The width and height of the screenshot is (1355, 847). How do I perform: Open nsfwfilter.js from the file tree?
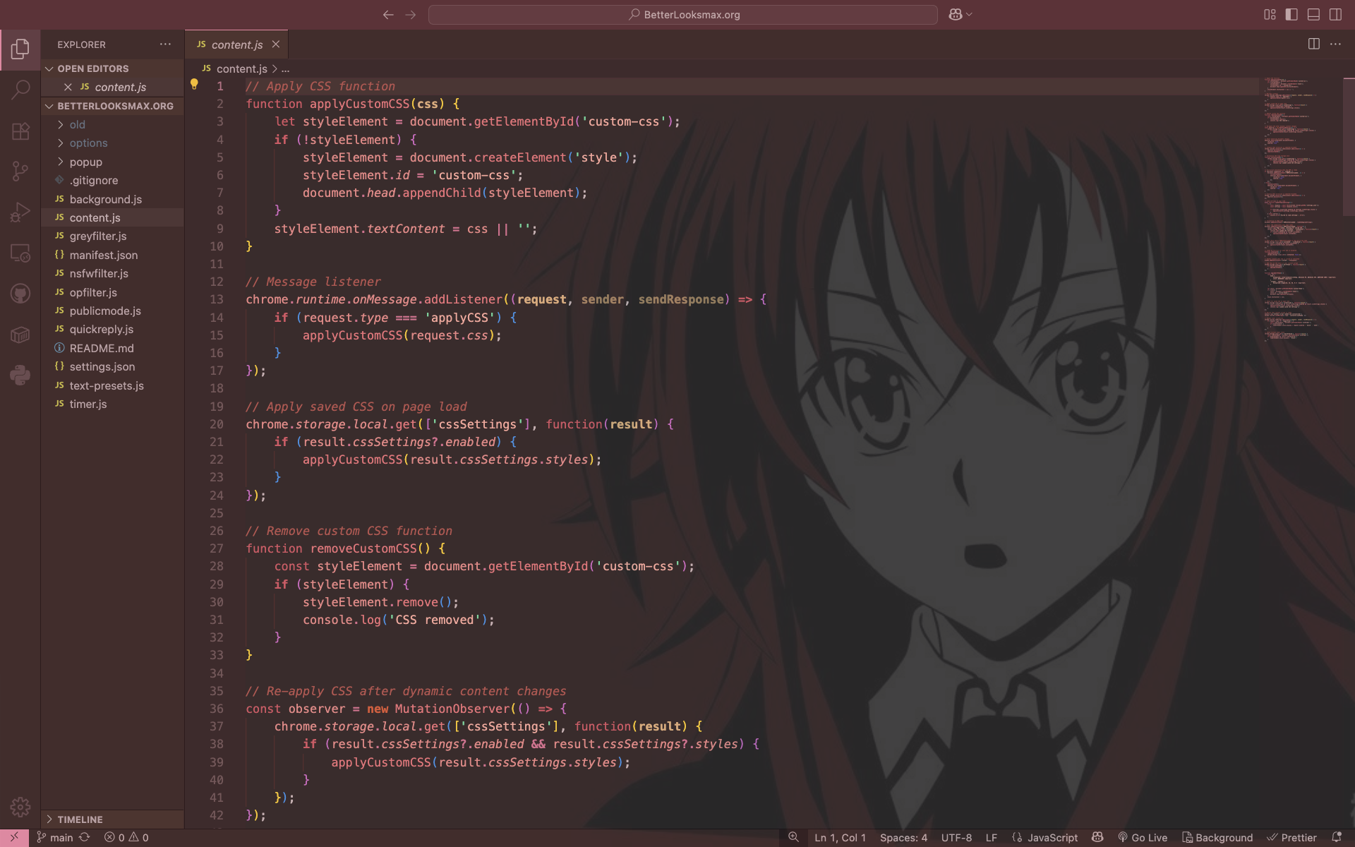[113, 273]
